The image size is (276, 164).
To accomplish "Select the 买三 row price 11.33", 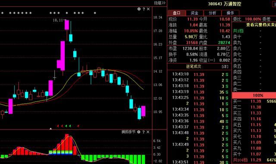I will (256, 113).
